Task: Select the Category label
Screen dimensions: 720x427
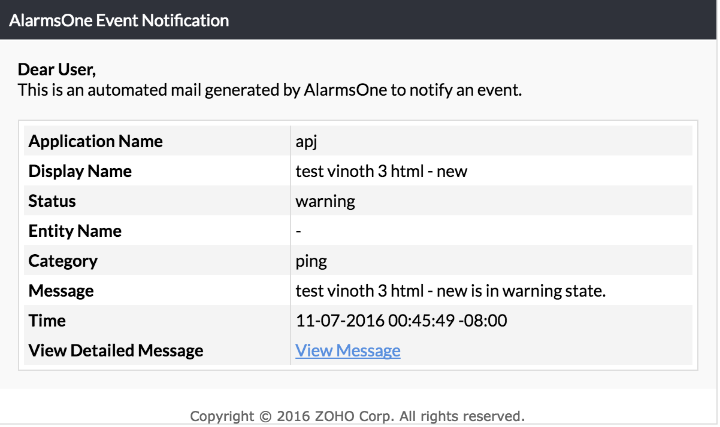Action: pyautogui.click(x=63, y=261)
